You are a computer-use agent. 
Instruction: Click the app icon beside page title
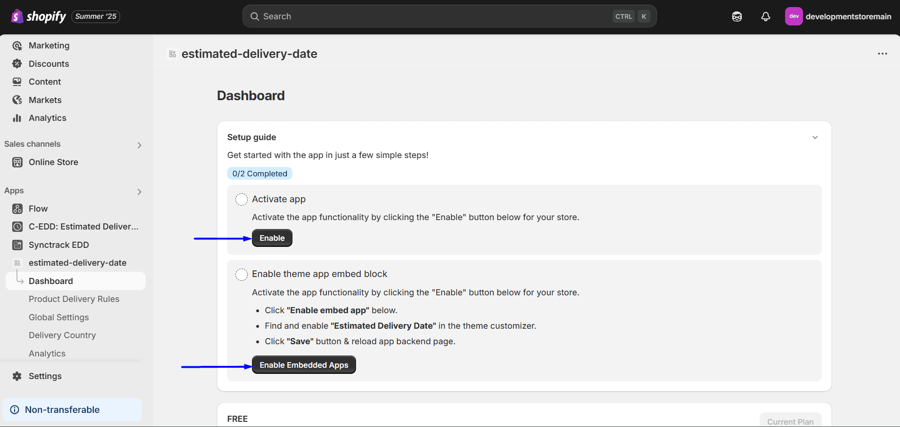click(172, 54)
